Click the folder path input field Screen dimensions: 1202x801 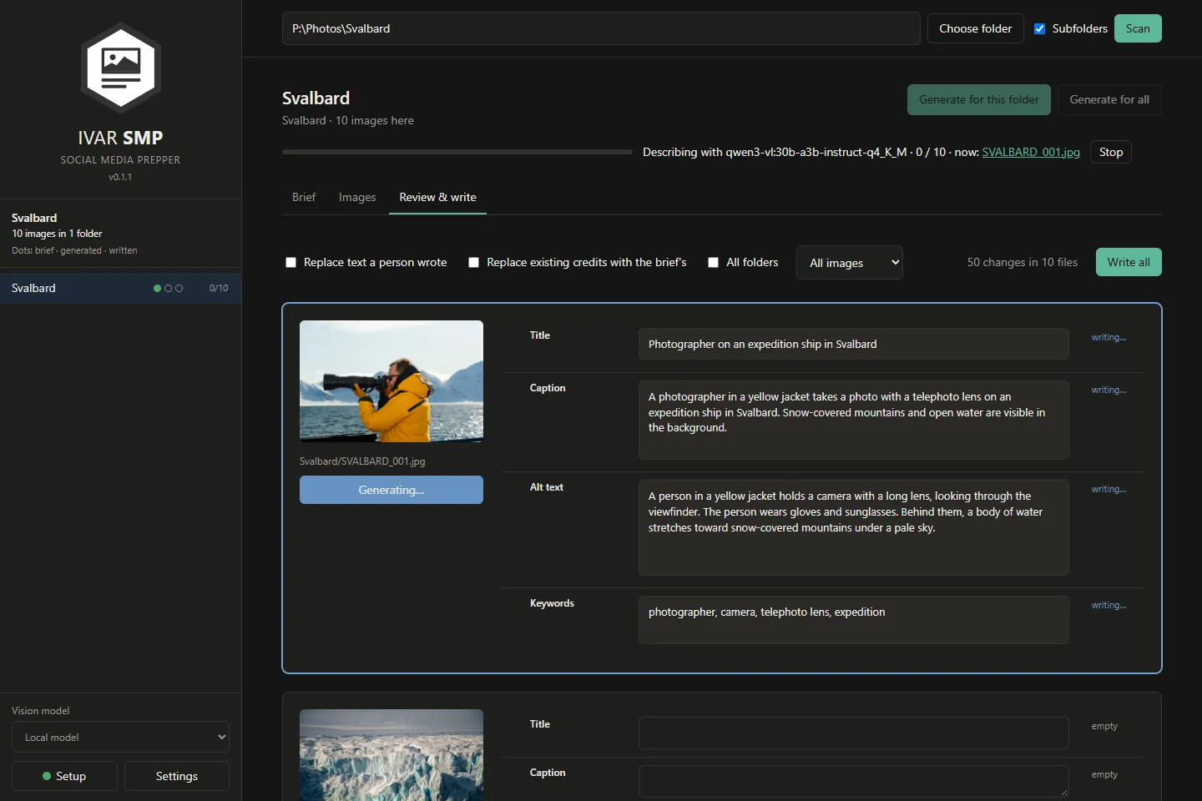coord(601,28)
